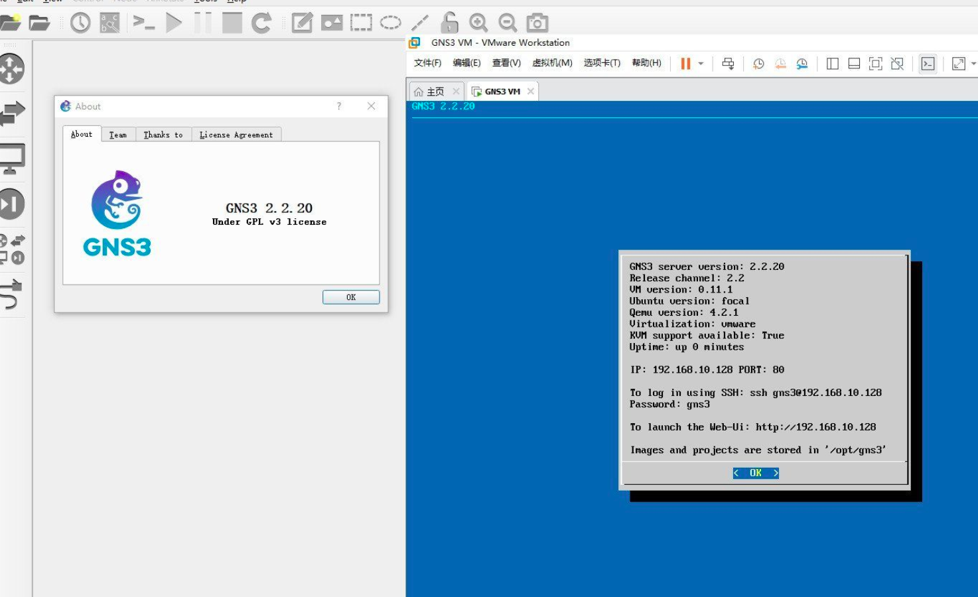Screen dimensions: 978x597
Task: Open VMware snapshot manager icon
Action: click(x=802, y=64)
